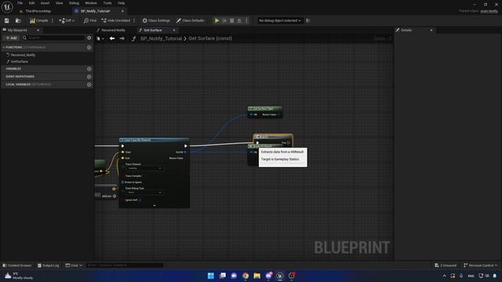Select the Details panel tab

pyautogui.click(x=406, y=30)
